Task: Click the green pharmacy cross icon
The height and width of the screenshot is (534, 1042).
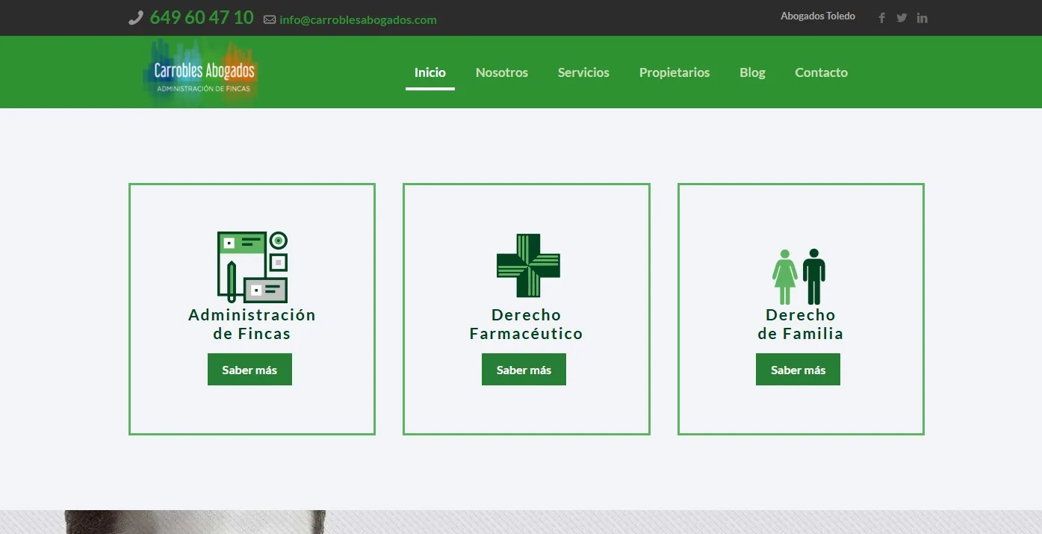Action: [x=528, y=265]
